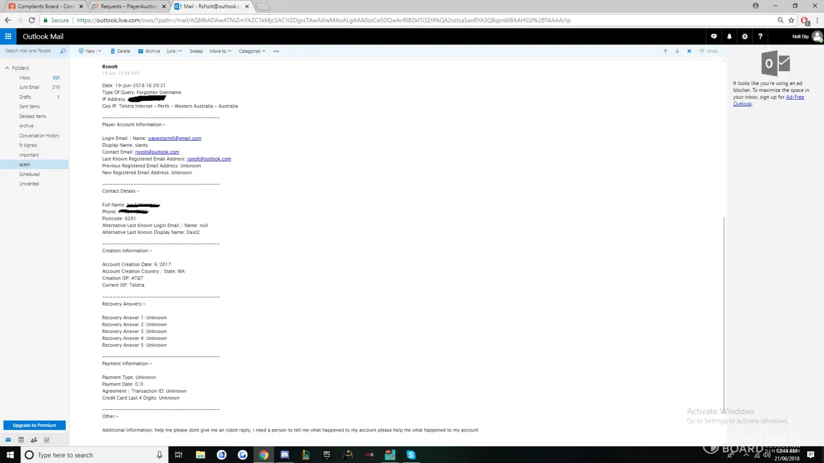Open the Move to dropdown
The image size is (824, 463).
click(220, 51)
